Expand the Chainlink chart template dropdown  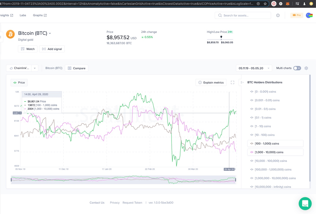coord(34,68)
